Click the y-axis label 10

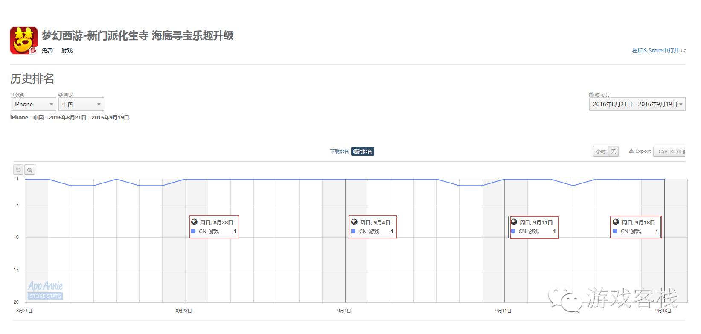(16, 237)
